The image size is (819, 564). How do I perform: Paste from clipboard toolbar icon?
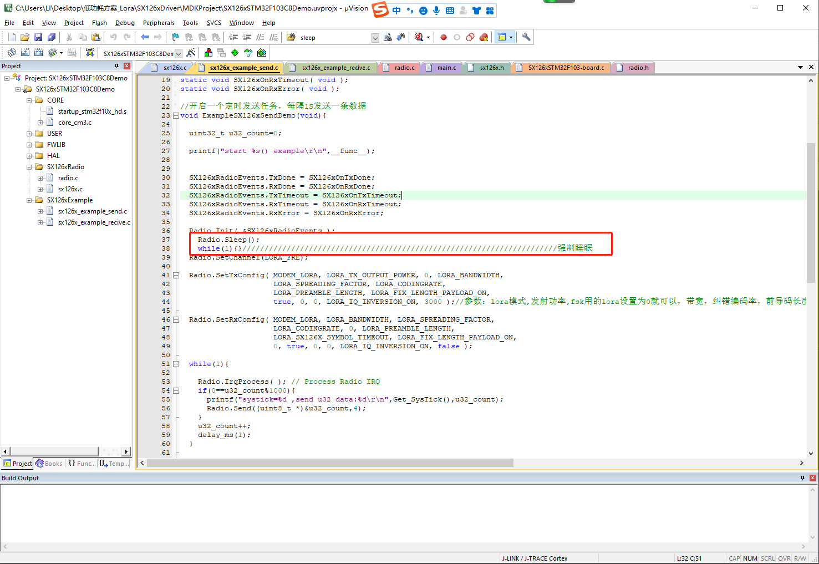point(96,37)
